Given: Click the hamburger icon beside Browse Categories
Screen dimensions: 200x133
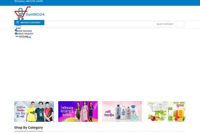Looking at the screenshot, I should click(18, 22).
